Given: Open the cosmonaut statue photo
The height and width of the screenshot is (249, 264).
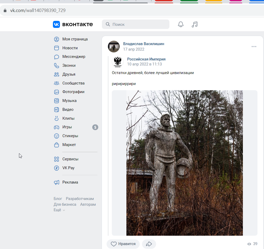Looking at the screenshot, I should pyautogui.click(x=185, y=163).
